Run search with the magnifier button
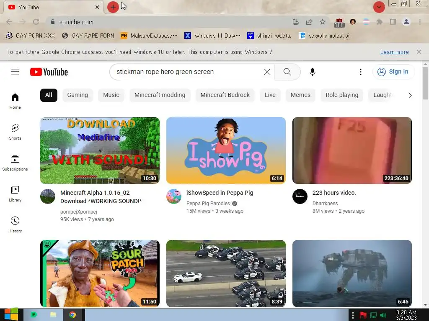 [x=287, y=72]
